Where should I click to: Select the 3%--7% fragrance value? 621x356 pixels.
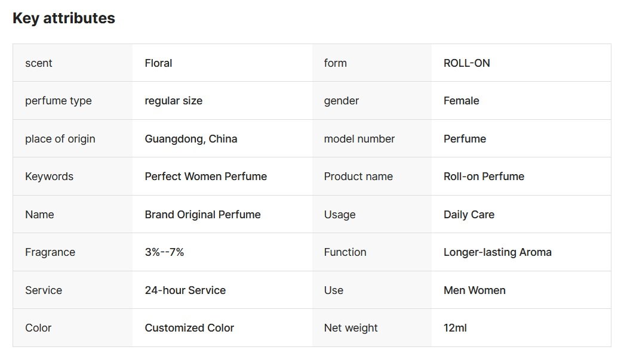pyautogui.click(x=164, y=252)
